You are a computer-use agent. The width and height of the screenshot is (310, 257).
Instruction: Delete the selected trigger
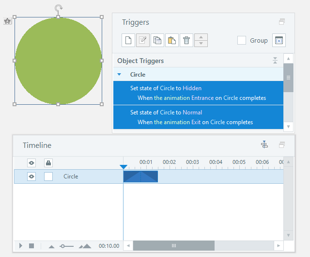pyautogui.click(x=186, y=40)
